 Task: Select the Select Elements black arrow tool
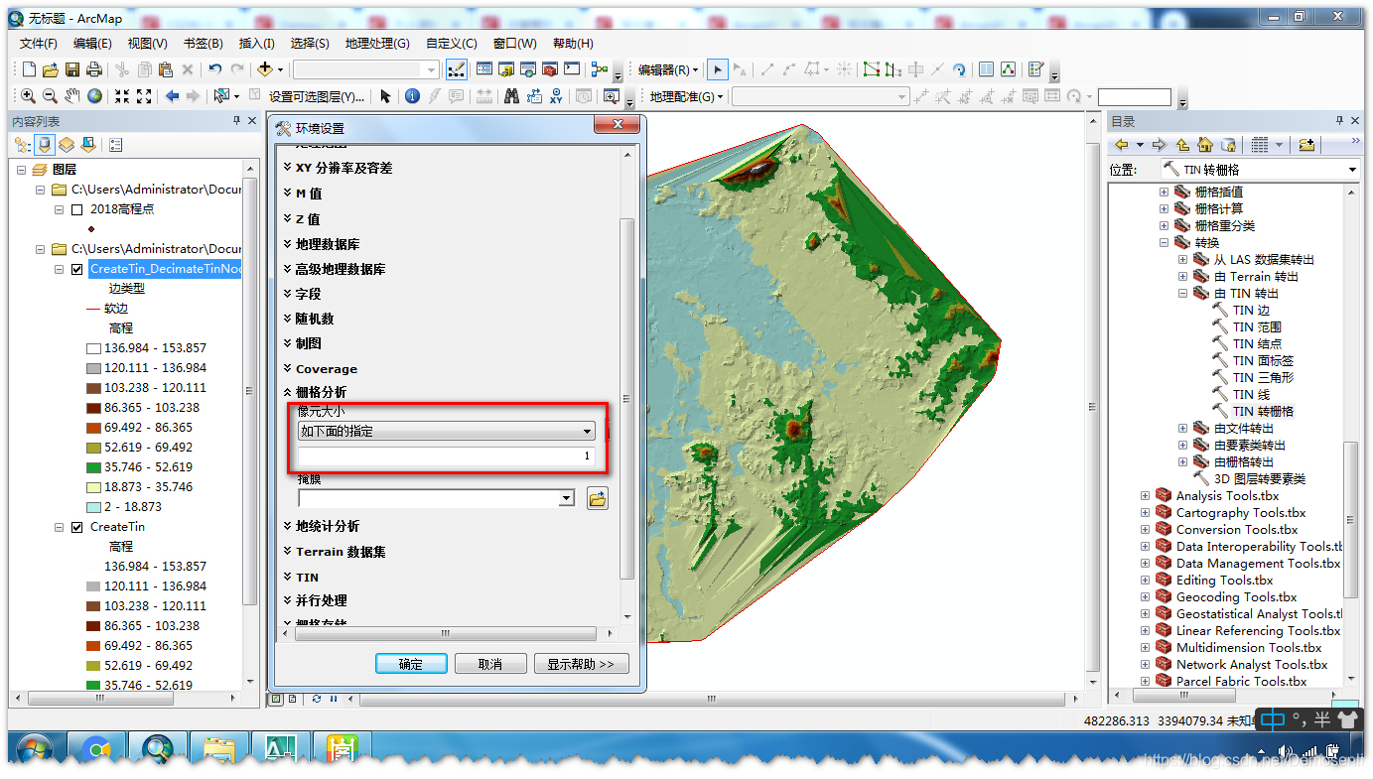coord(385,96)
